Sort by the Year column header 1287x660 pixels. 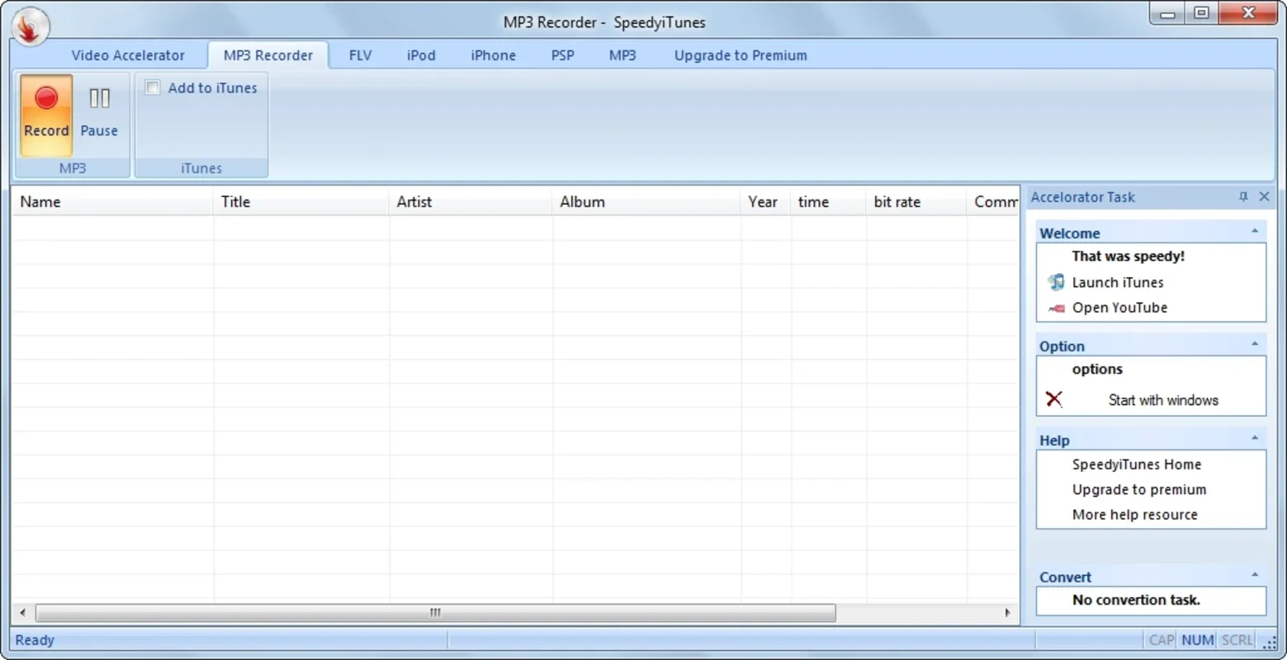(766, 201)
